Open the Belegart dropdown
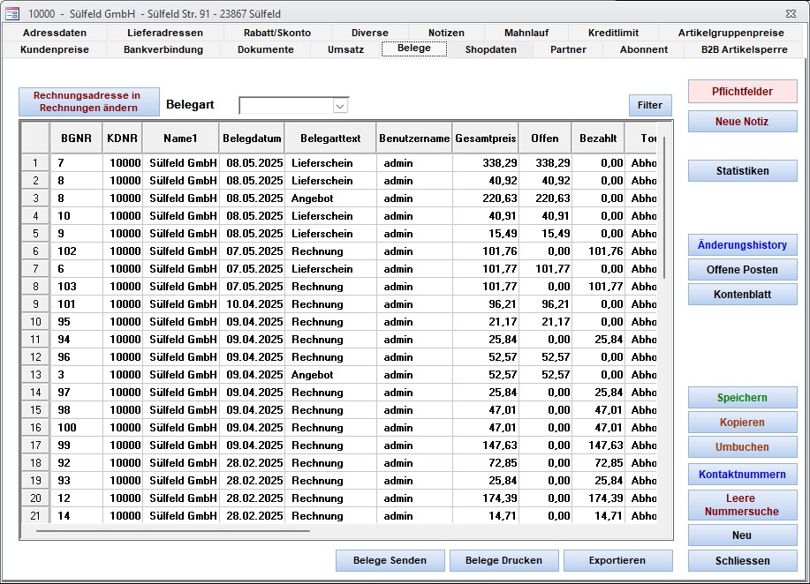 click(340, 106)
